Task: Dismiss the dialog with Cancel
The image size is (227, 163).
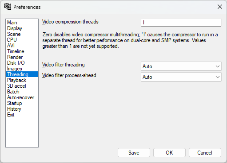Action: point(205,153)
